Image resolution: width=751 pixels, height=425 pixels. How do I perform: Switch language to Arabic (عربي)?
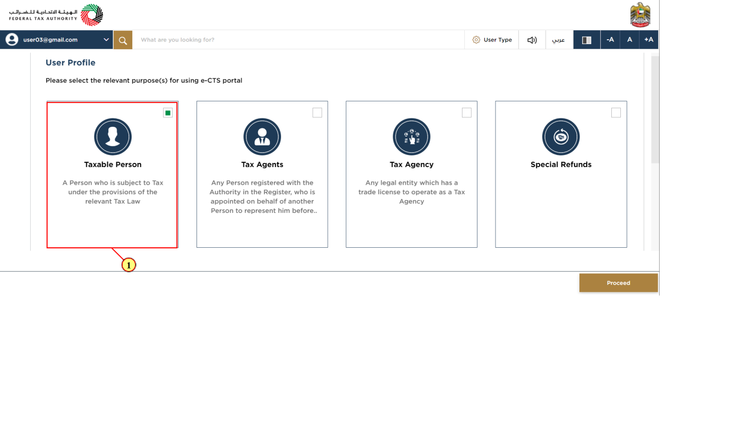pos(559,40)
